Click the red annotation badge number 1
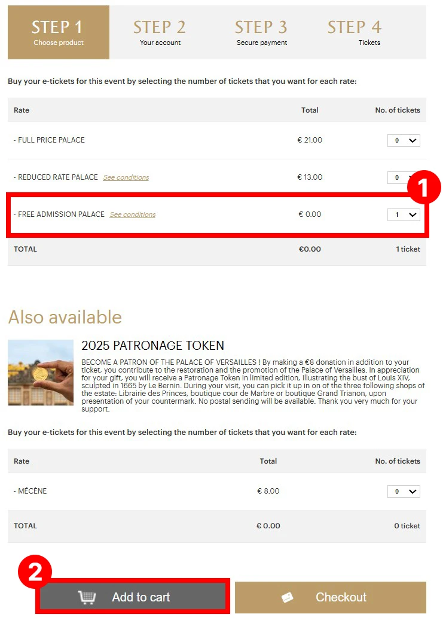The image size is (443, 620). click(423, 187)
